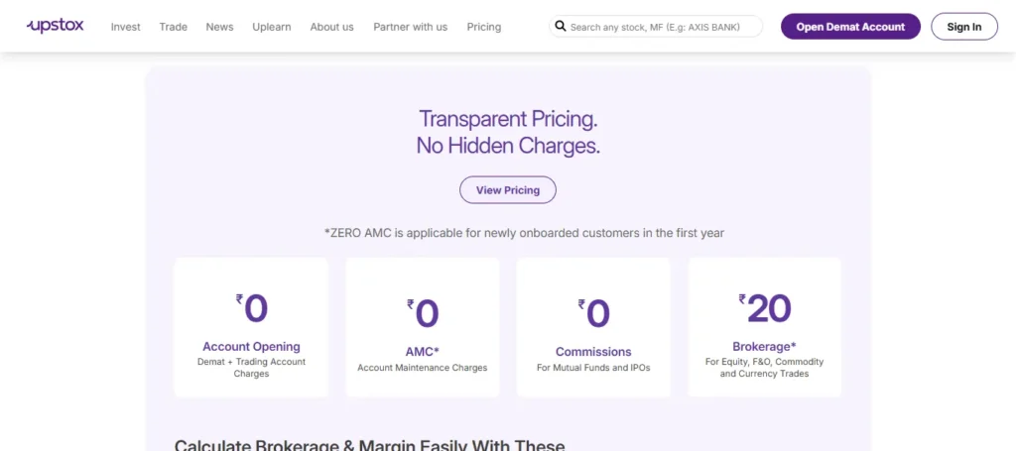1016x451 pixels.
Task: Click the Sign In button
Action: (x=964, y=27)
